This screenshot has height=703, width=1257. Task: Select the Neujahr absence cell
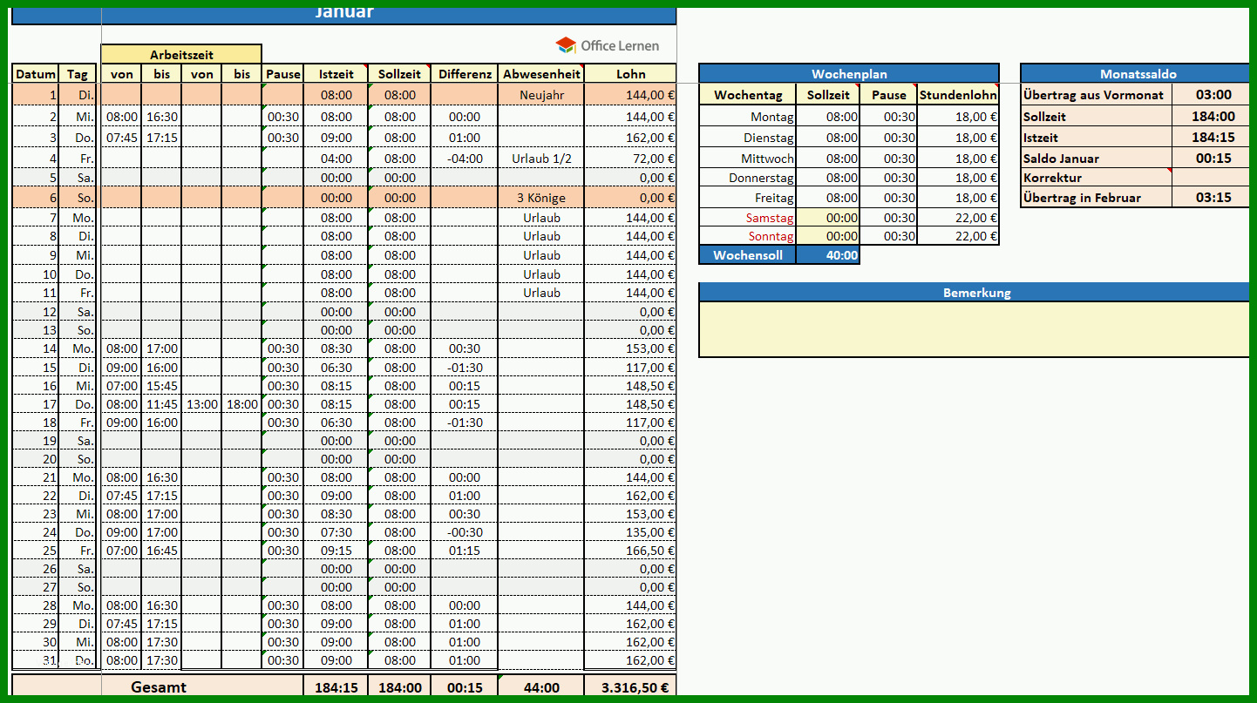pyautogui.click(x=541, y=95)
